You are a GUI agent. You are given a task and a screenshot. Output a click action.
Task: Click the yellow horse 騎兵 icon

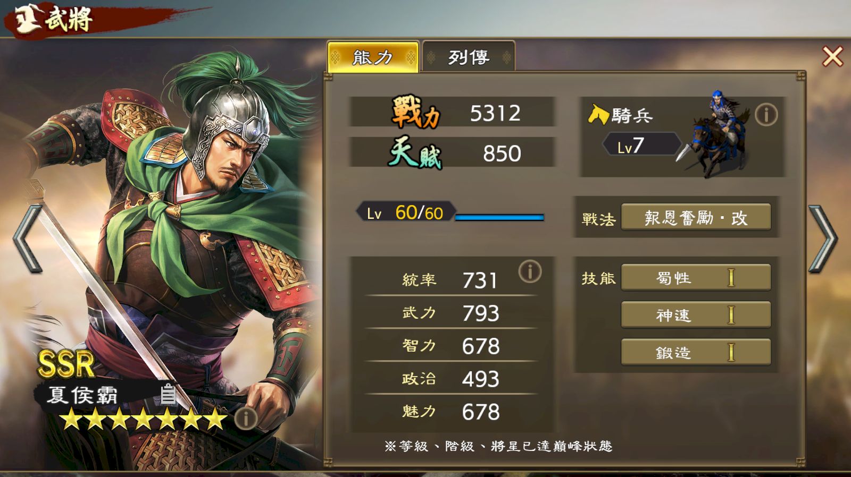[x=598, y=114]
